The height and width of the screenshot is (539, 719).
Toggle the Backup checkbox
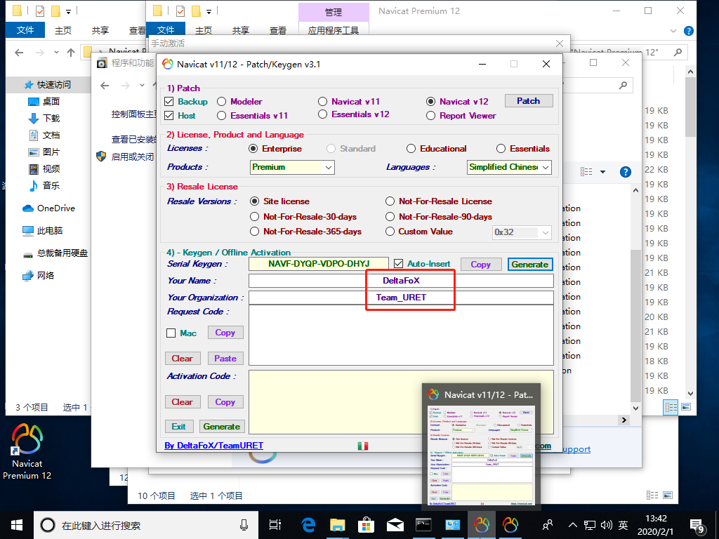pos(169,102)
